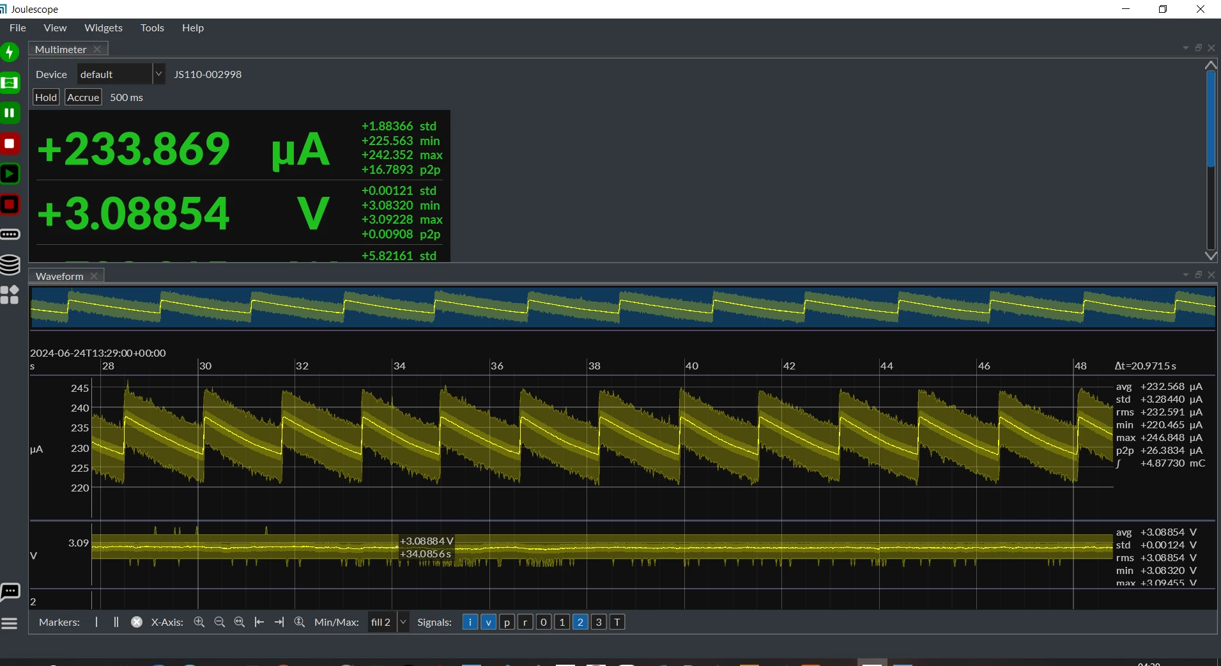Screen dimensions: 1221x666
Task: Close the Waveform dock panel at right edge
Action: 1211,275
